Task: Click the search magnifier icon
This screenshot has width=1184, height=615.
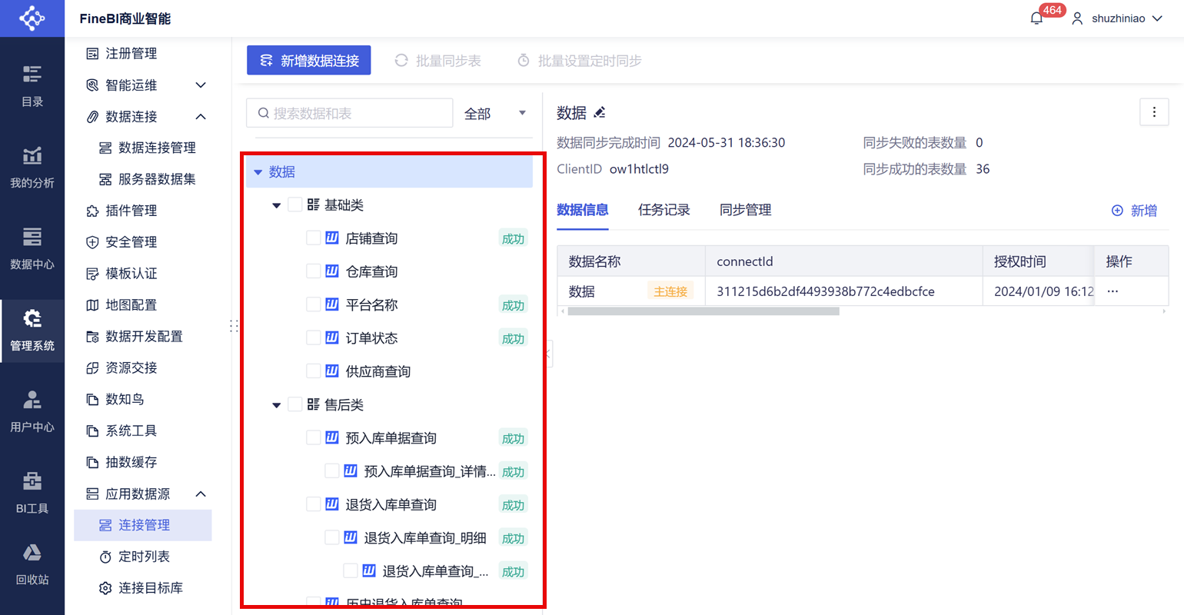Action: [x=264, y=113]
